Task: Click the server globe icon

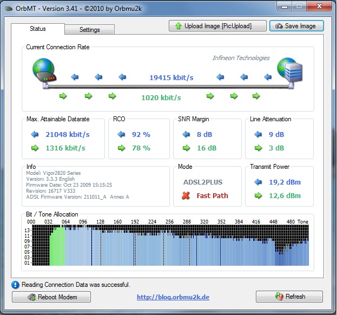Action: (289, 70)
